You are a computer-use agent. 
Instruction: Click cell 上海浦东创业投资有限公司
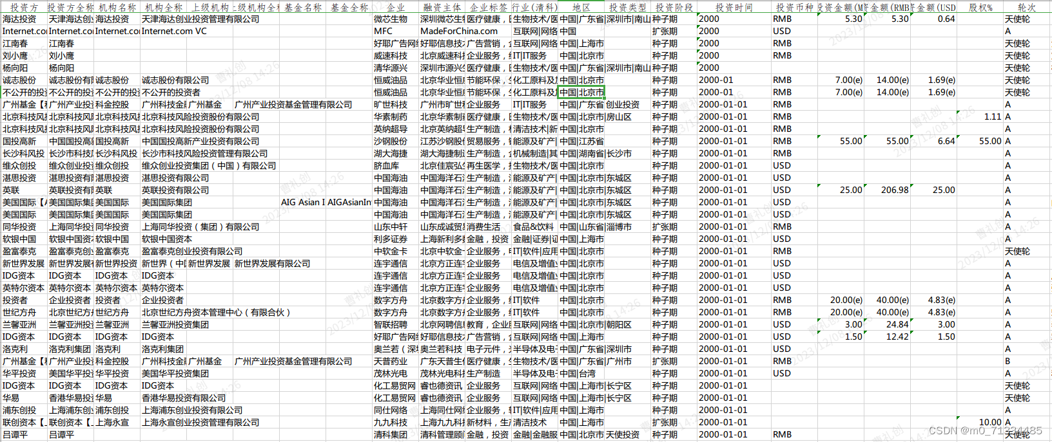point(192,410)
